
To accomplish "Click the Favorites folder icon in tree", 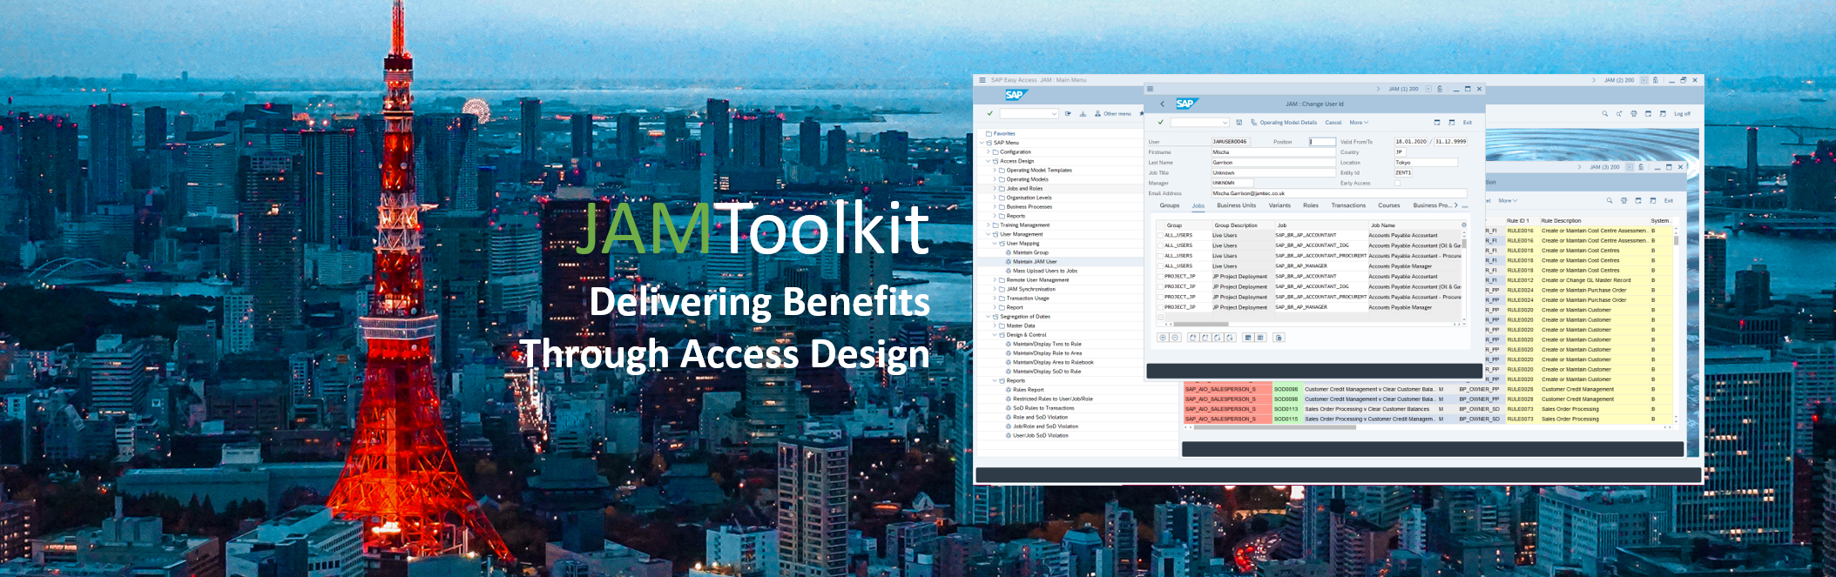I will (989, 134).
